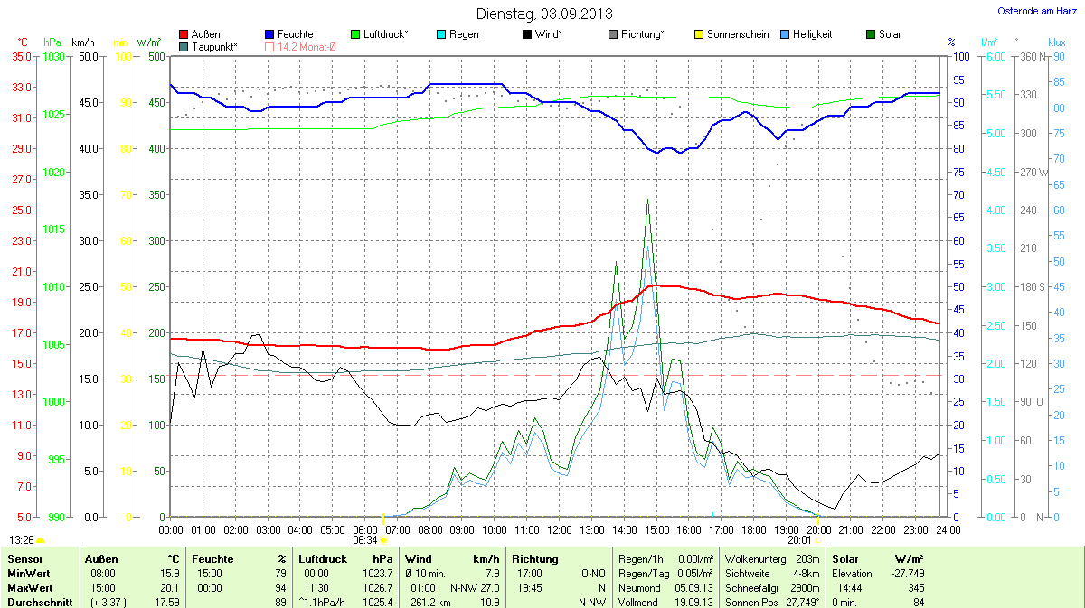
Task: Click the blue Feuchte legend square
Action: (x=270, y=34)
